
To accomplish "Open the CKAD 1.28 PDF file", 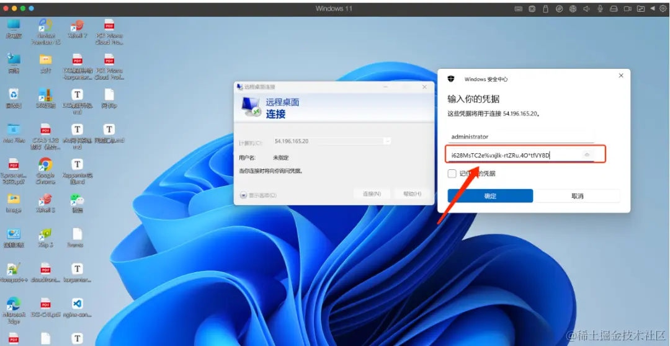I will [x=45, y=135].
